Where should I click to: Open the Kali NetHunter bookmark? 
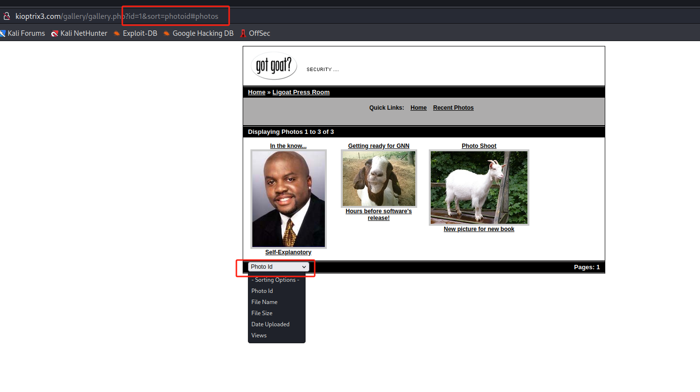(x=79, y=33)
